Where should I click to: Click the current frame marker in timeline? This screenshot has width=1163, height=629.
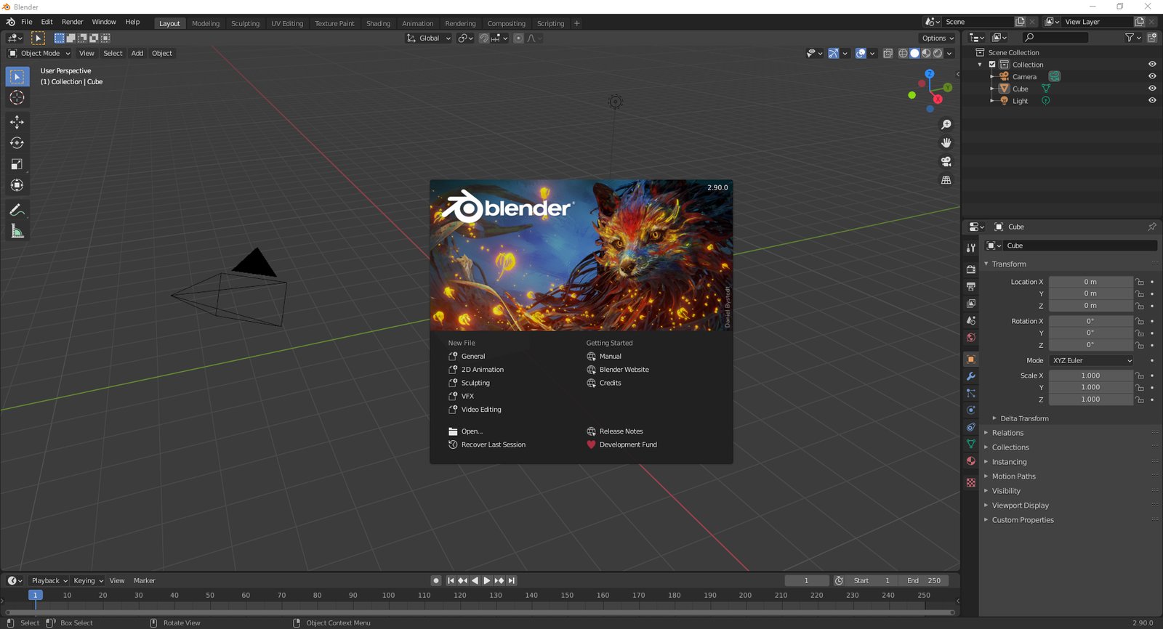35,595
